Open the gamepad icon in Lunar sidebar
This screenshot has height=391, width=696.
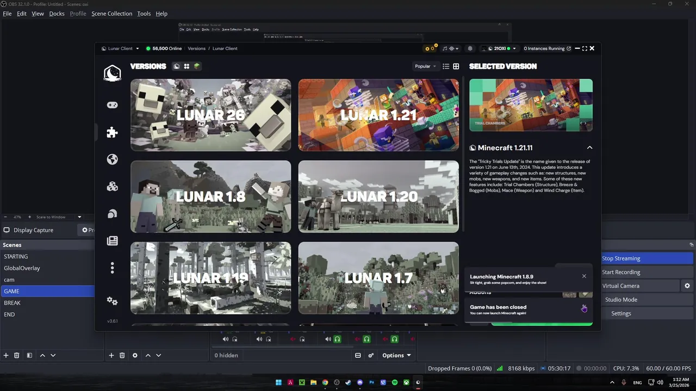[x=112, y=105]
